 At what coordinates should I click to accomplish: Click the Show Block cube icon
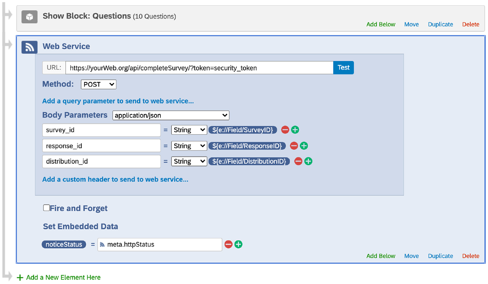pos(29,17)
